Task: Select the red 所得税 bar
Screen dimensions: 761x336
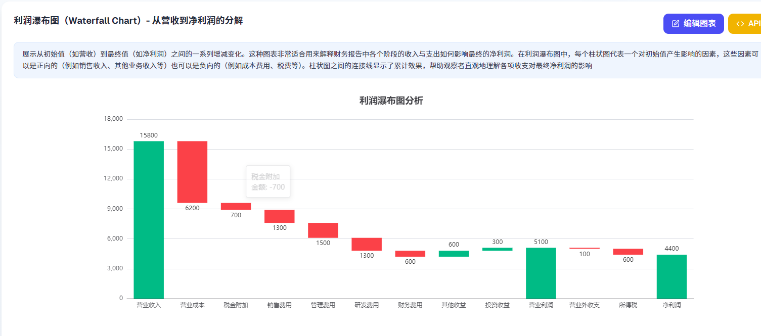Action: 628,252
